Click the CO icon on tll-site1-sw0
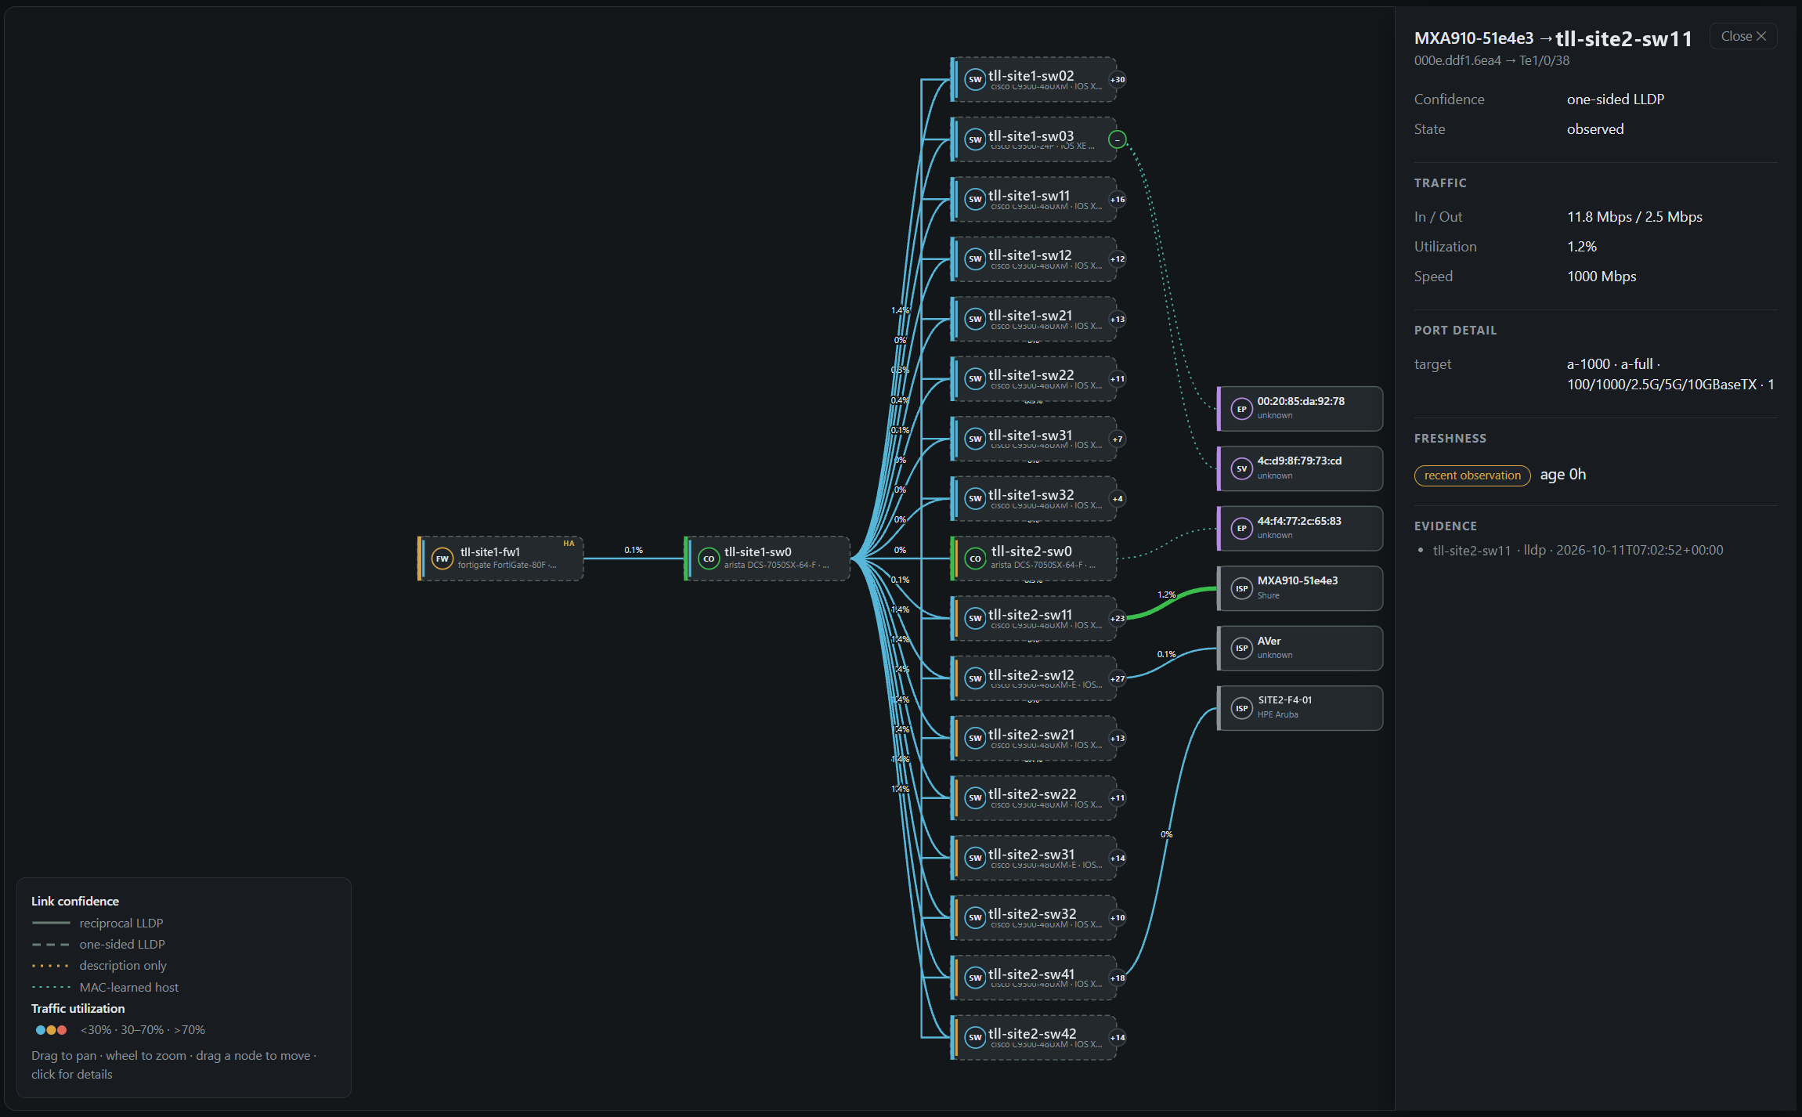The image size is (1802, 1117). click(709, 558)
